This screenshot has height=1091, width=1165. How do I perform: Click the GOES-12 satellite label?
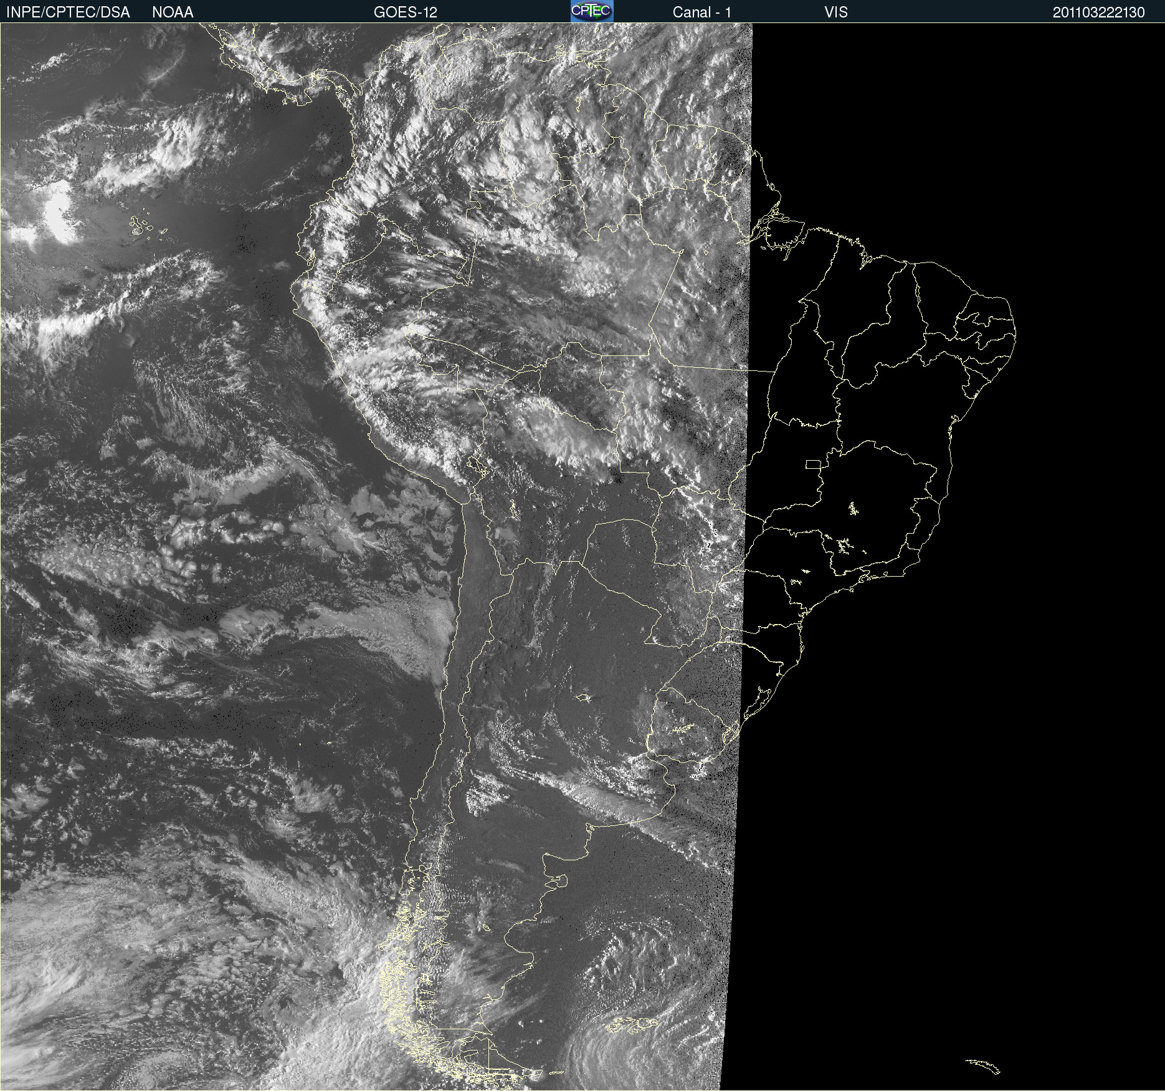coord(406,12)
